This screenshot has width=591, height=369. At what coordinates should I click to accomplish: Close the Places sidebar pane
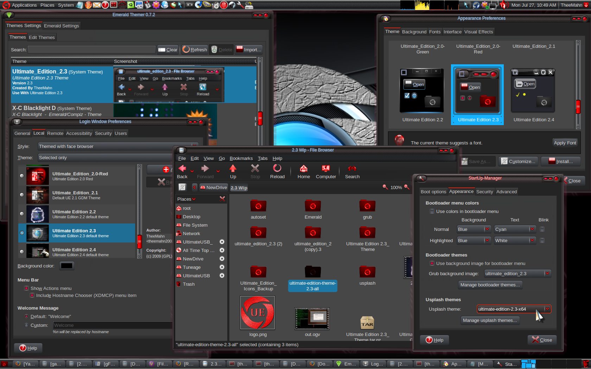(x=222, y=199)
